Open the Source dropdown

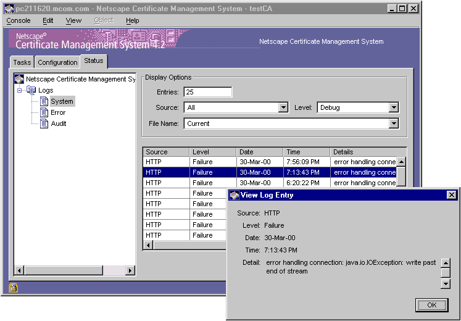point(236,107)
